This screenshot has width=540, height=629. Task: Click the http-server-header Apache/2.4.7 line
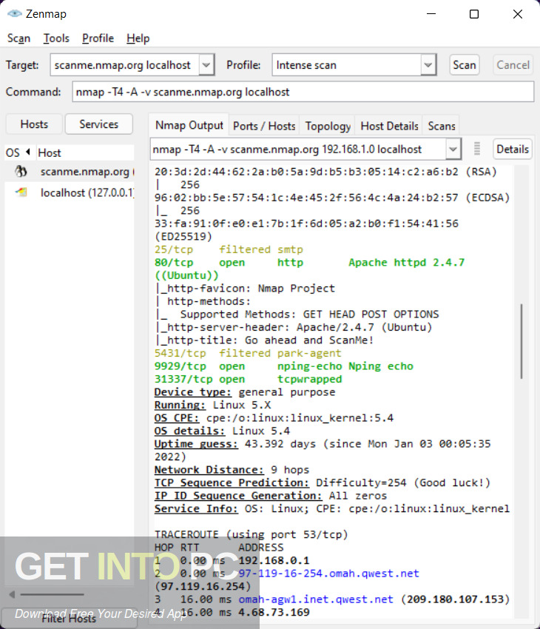(294, 327)
